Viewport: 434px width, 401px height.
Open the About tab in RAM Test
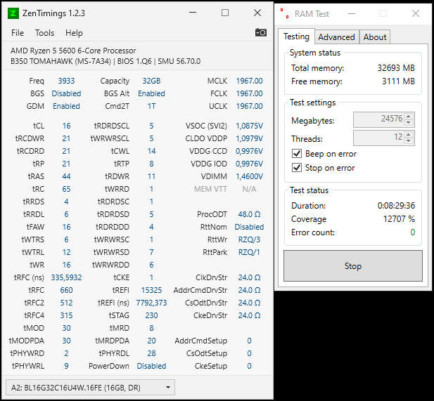coord(375,37)
